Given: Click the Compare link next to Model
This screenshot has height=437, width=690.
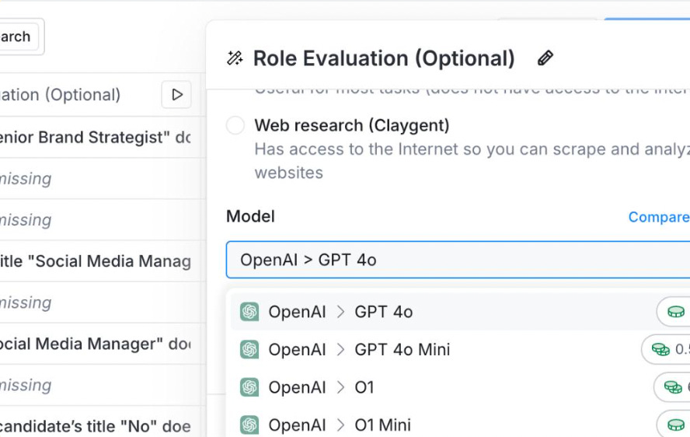Looking at the screenshot, I should (x=659, y=217).
